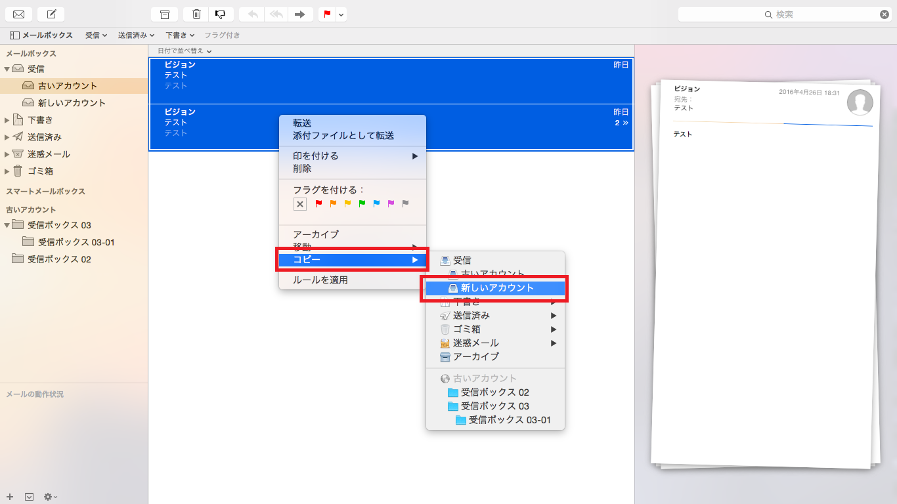Open flag color dropdown arrow in toolbar
This screenshot has width=897, height=504.
(x=341, y=14)
